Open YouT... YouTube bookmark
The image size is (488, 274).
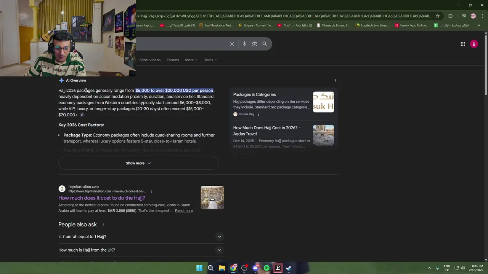(295, 25)
